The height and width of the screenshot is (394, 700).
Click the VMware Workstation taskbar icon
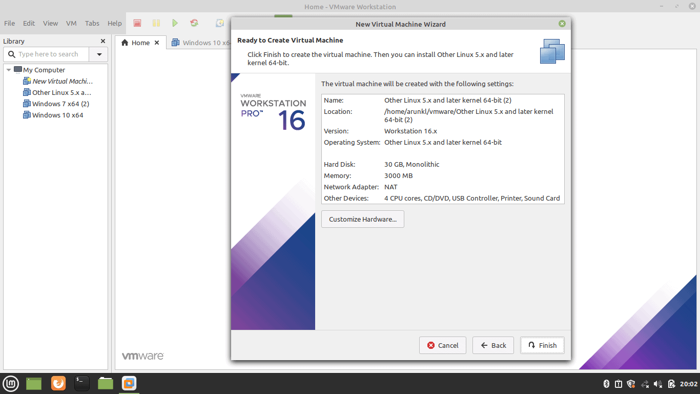click(x=129, y=383)
